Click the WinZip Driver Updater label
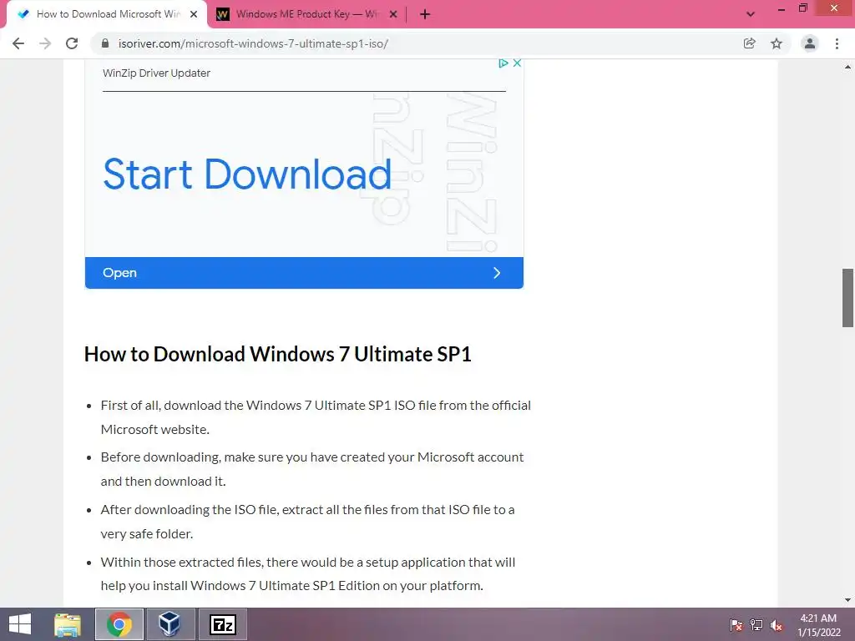The image size is (855, 641). tap(156, 73)
